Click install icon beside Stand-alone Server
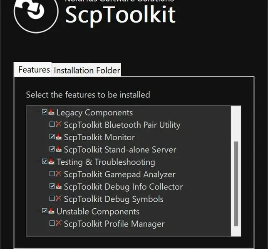Image resolution: width=268 pixels, height=249 pixels. point(59,149)
